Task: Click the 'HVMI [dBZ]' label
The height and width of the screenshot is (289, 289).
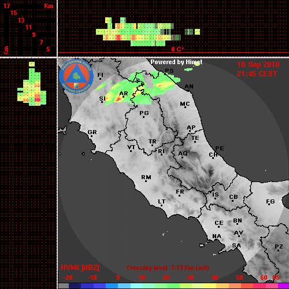Action: (x=80, y=268)
